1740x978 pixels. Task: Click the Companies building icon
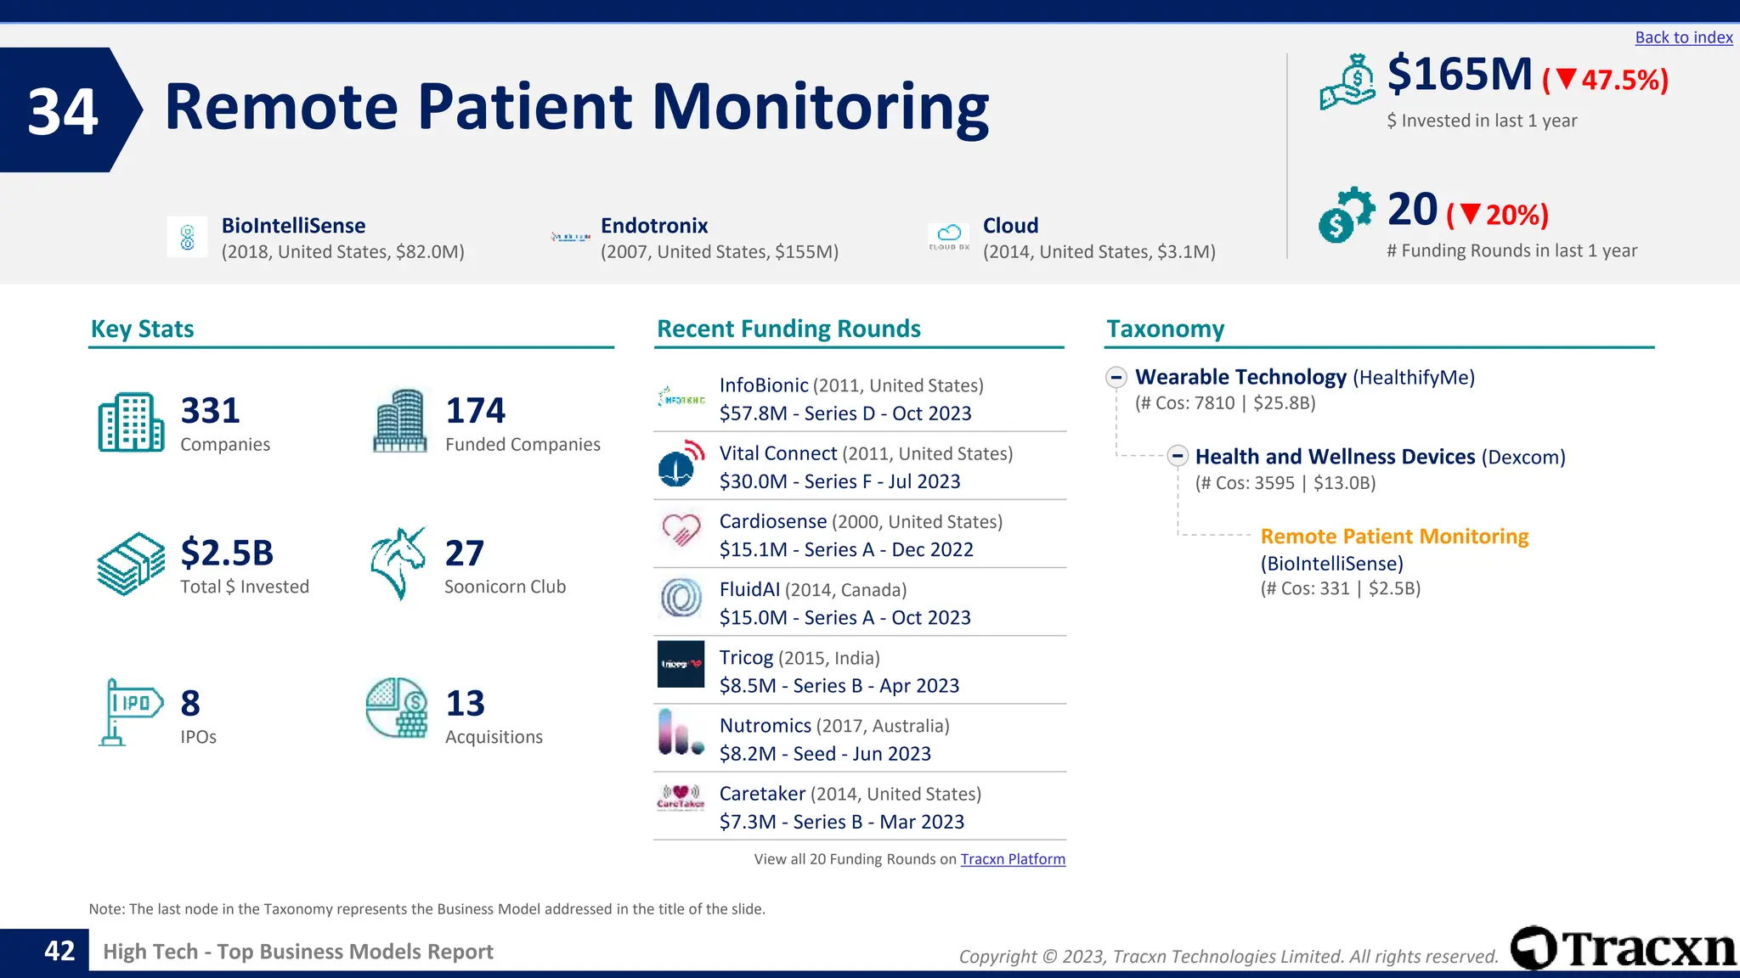pyautogui.click(x=131, y=422)
